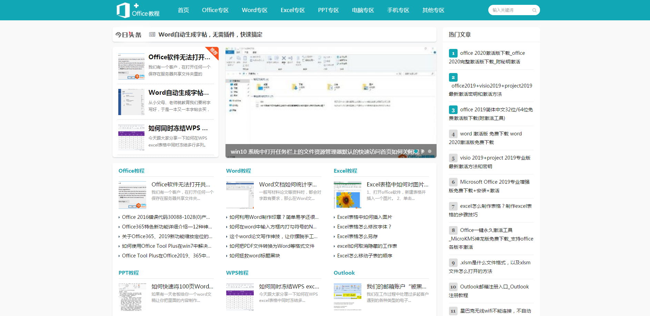Screen dimensions: 650x316
Task: Open 如何快速将100页Word article in PPT教程
Action: (182, 287)
